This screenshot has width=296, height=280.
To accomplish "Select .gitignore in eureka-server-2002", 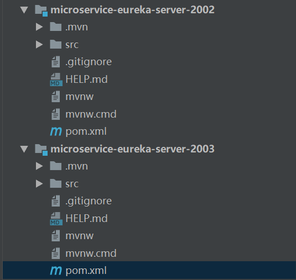I will point(89,62).
